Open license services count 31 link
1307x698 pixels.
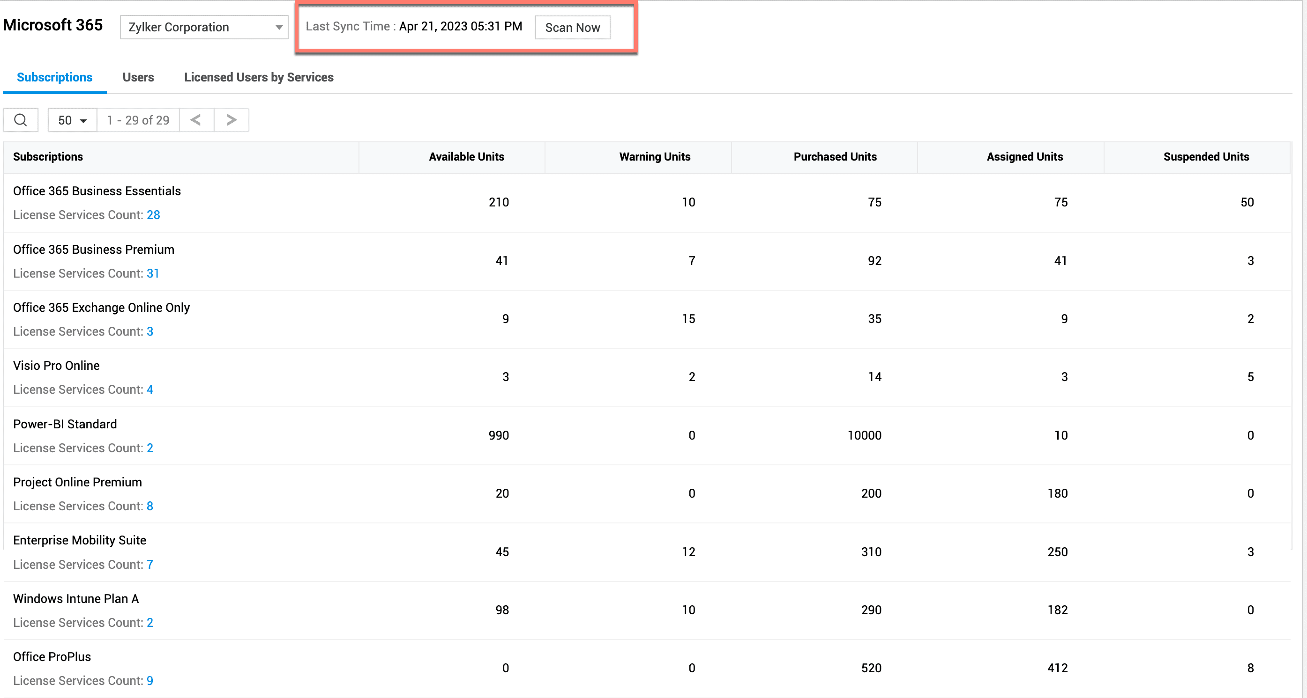point(153,273)
